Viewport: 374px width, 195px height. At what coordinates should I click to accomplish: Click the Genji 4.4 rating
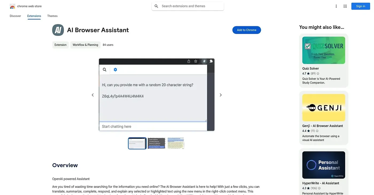[x=304, y=131]
